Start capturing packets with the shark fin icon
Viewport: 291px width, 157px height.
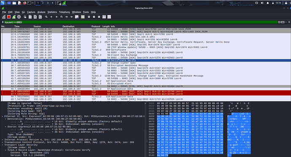pyautogui.click(x=4, y=17)
